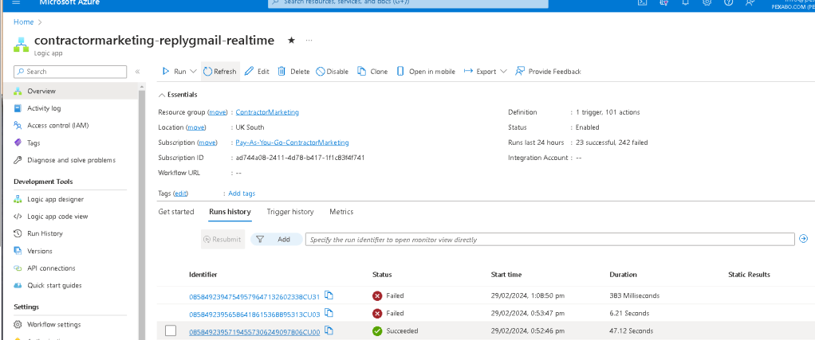Viewport: 815px width, 340px height.
Task: Open the top bar Feedback person icon
Action: pos(750,2)
